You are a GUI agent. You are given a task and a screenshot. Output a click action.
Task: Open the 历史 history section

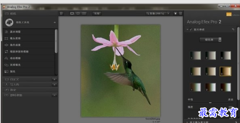point(30,90)
